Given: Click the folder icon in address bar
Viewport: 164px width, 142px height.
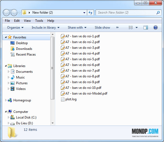Looking at the screenshot, I should coord(24,13).
